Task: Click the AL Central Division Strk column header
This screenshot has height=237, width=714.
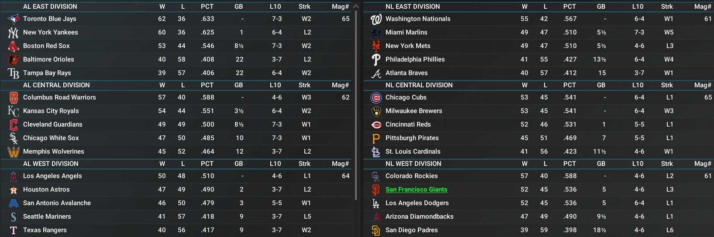Action: 304,85
